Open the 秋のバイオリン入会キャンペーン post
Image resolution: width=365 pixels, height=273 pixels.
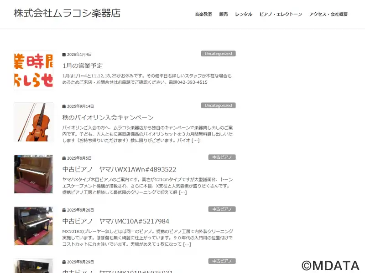(x=108, y=117)
